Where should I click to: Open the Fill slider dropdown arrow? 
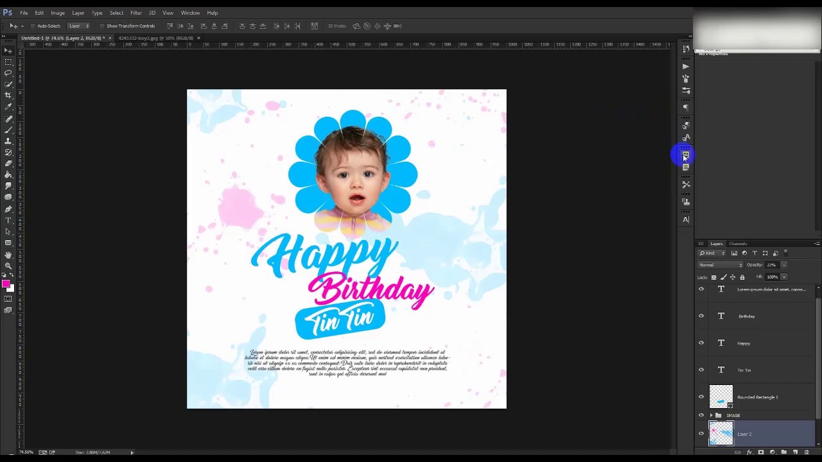pos(784,277)
